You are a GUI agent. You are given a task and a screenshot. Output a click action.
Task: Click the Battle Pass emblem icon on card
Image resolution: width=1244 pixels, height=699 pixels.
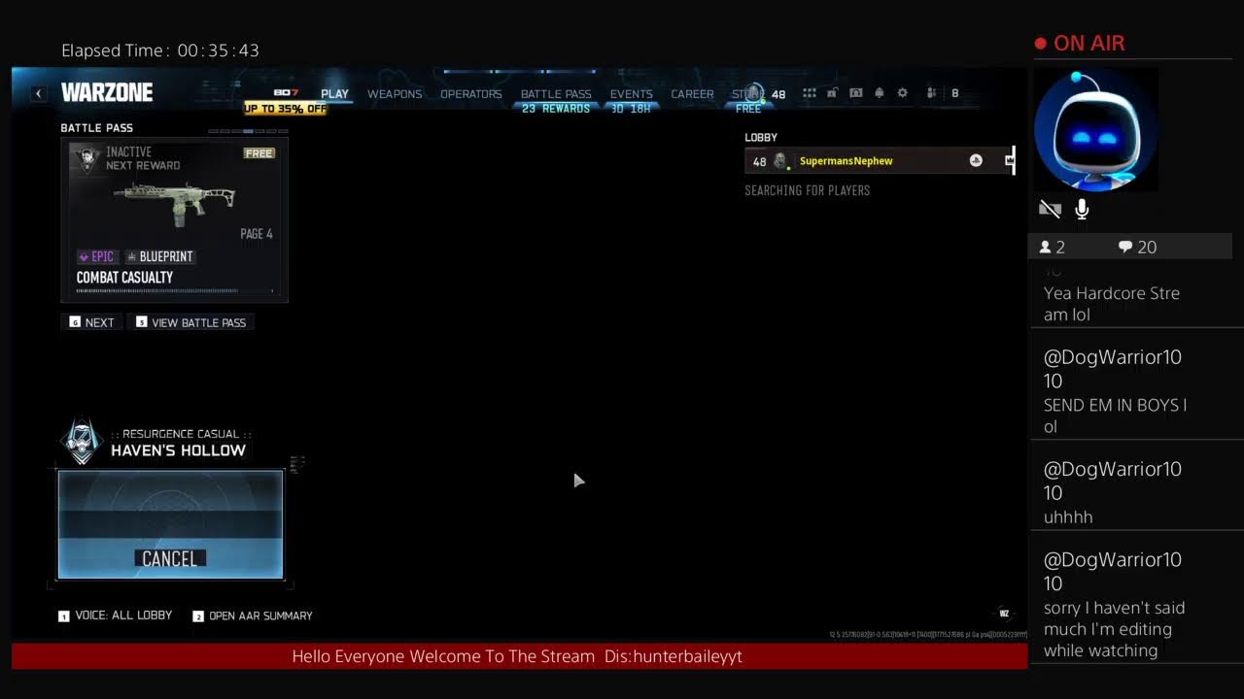pos(88,159)
